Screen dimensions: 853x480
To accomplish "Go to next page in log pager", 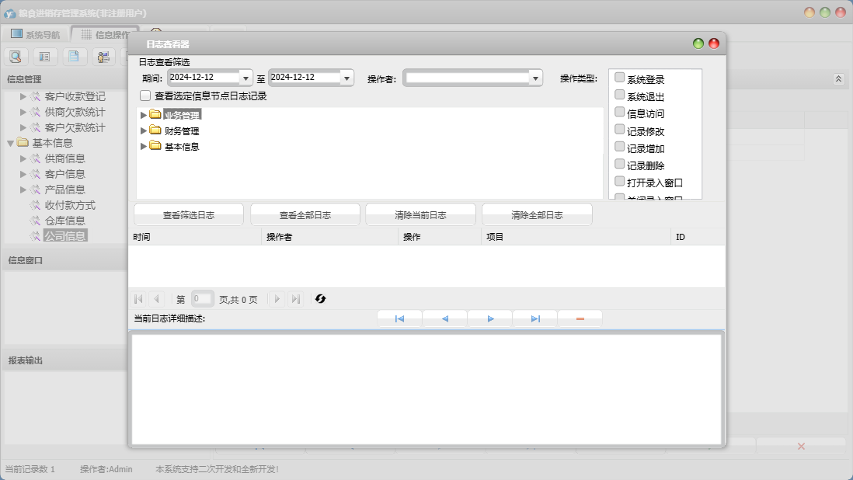I will coord(277,299).
